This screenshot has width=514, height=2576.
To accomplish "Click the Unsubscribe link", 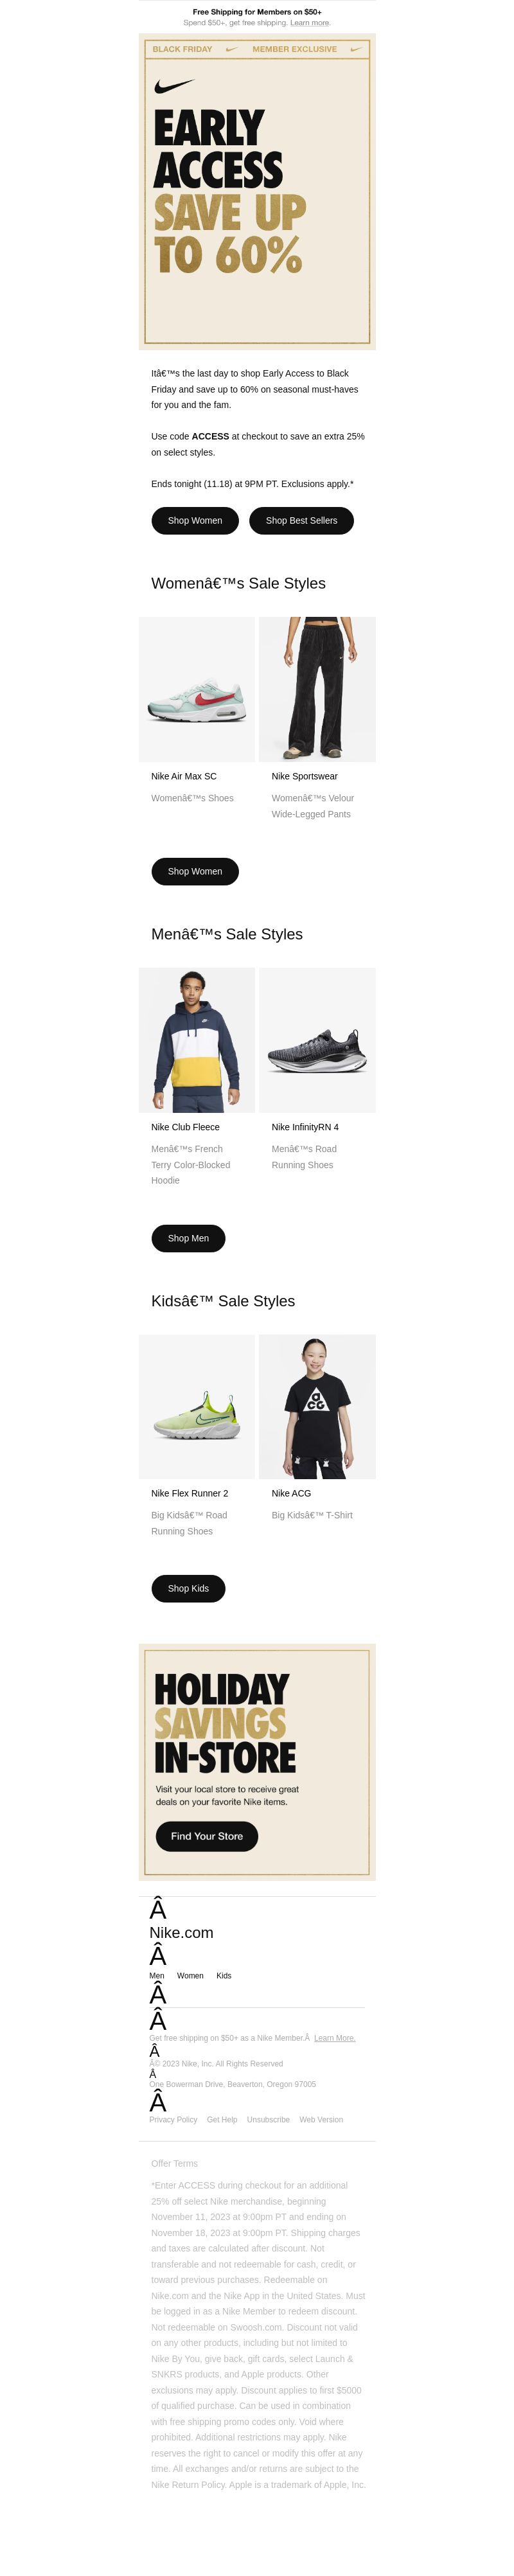I will [268, 2120].
